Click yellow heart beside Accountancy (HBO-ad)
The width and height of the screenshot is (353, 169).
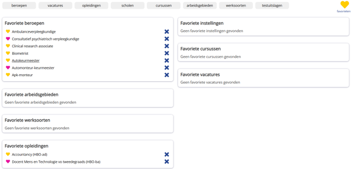click(x=8, y=154)
